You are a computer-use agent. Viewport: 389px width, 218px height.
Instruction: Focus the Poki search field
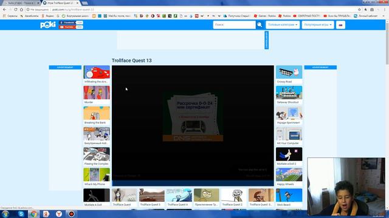234,25
